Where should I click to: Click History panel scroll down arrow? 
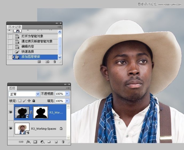[60, 57]
